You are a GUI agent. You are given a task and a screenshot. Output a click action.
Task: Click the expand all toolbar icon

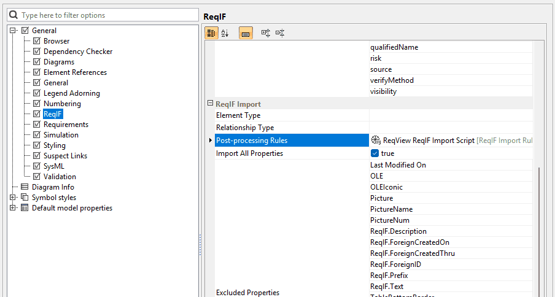265,33
